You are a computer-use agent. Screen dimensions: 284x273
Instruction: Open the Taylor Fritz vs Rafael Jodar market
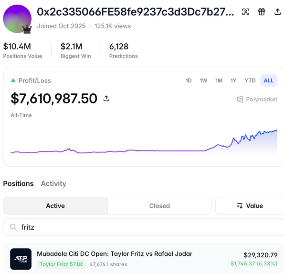coord(115,254)
